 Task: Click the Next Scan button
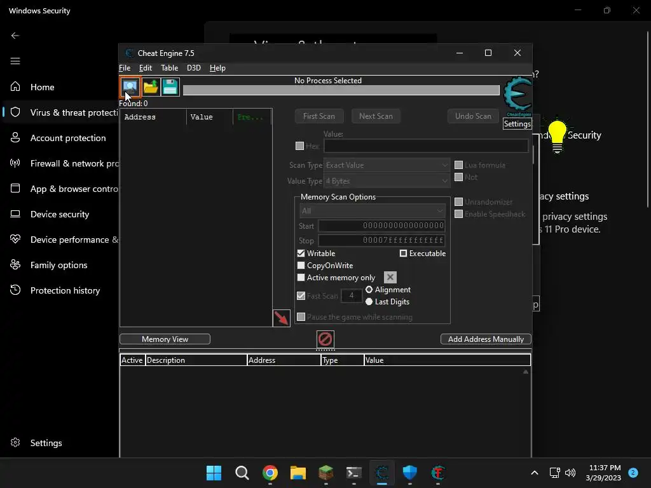tap(376, 116)
